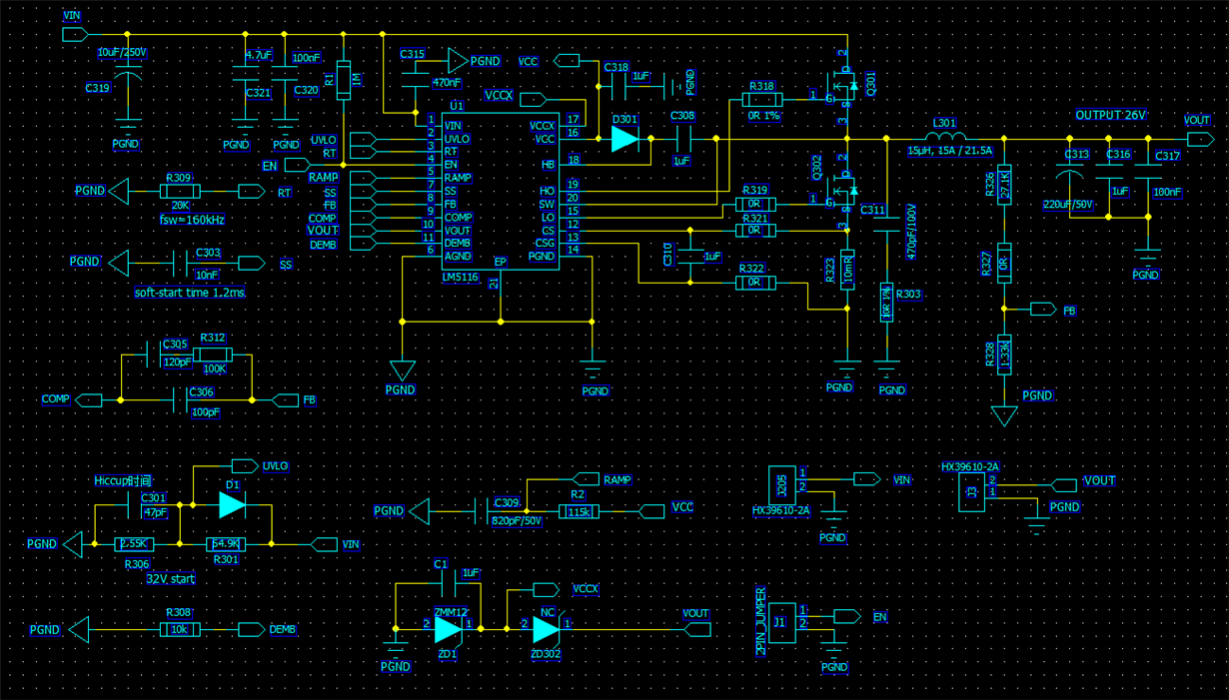
Task: Select the R322 resistor symbol
Action: (754, 283)
